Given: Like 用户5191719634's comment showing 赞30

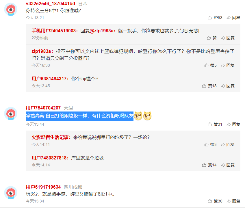Looking at the screenshot, I should 215,201.
